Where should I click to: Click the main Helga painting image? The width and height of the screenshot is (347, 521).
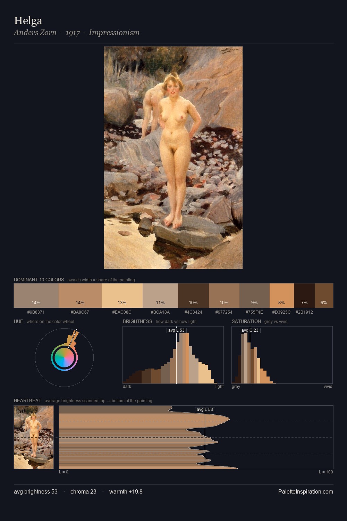[x=173, y=158]
